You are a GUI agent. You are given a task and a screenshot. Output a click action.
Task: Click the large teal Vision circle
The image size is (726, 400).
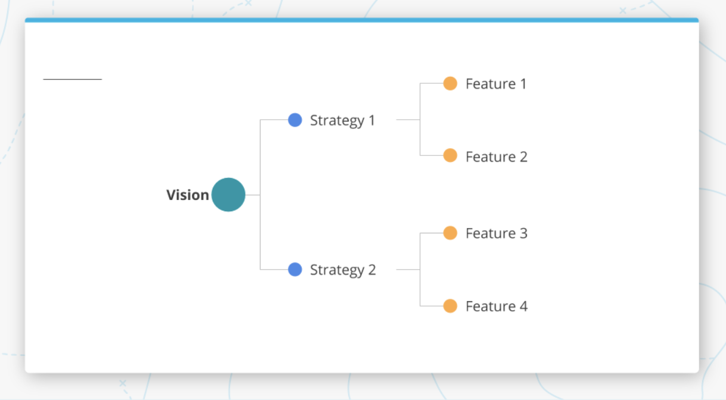228,195
